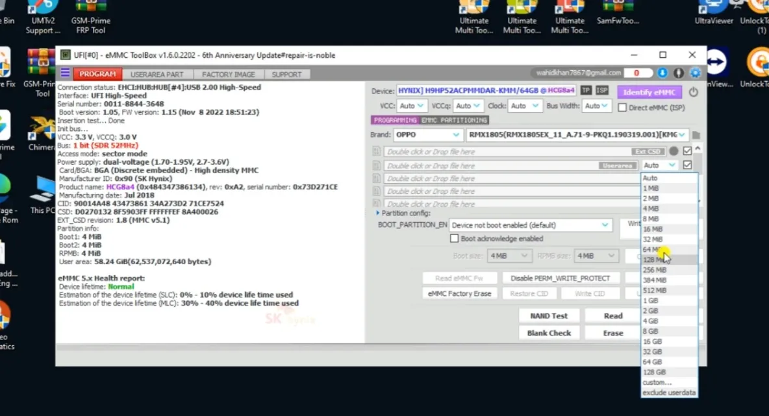The height and width of the screenshot is (416, 769).
Task: Click the TP test point badge
Action: tap(586, 90)
